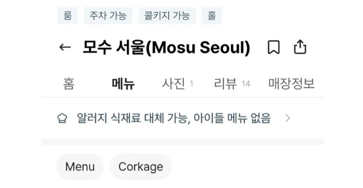Bookmark the Mosu Seoul restaurant
This screenshot has width=363, height=188.
click(273, 47)
